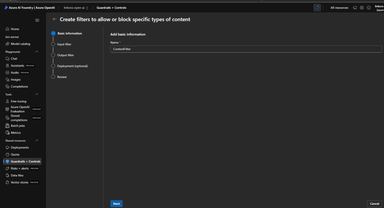Open the Review step indicator
384x208 pixels.
(63, 76)
